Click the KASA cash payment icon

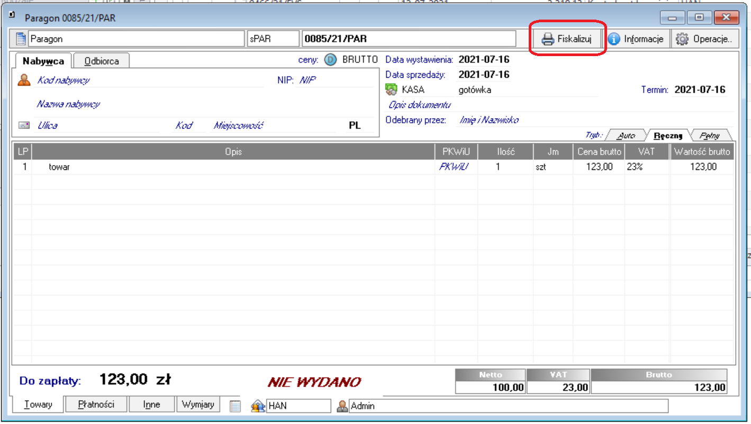point(391,89)
